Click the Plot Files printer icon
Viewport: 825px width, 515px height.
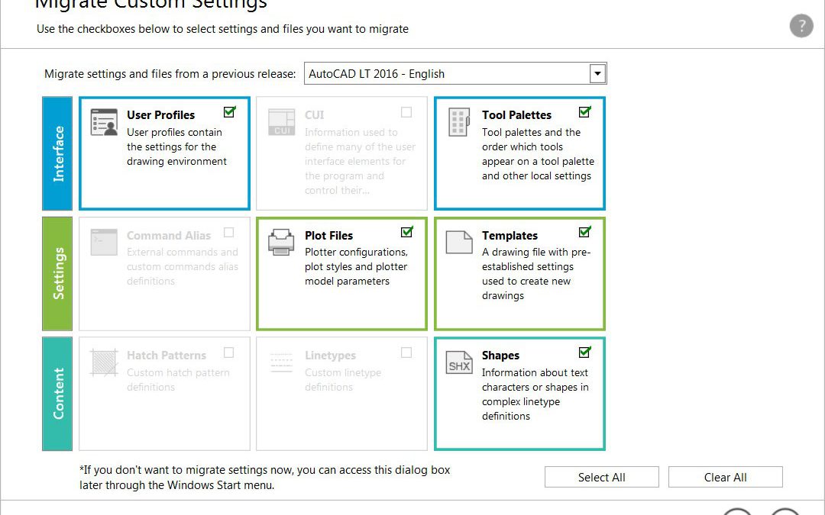[281, 243]
